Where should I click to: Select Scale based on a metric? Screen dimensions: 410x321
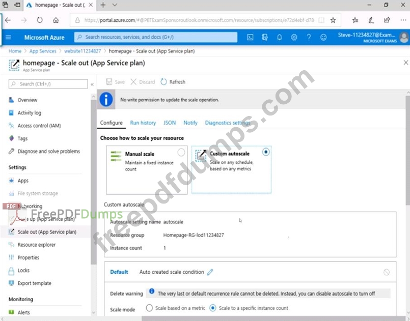tap(149, 308)
